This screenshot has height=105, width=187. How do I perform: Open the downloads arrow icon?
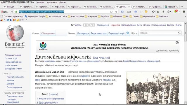click(163, 12)
